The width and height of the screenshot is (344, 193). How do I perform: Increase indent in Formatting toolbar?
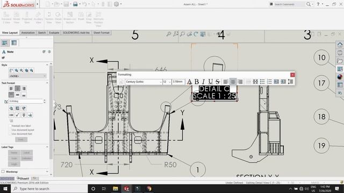pyautogui.click(x=283, y=81)
